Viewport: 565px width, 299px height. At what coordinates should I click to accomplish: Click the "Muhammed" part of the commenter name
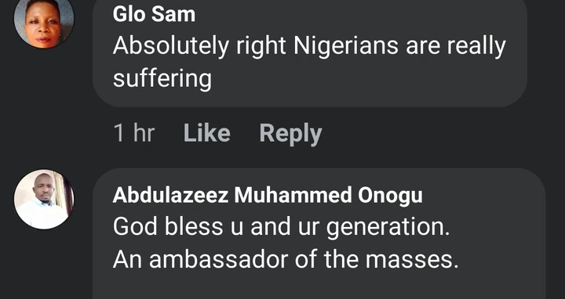293,196
